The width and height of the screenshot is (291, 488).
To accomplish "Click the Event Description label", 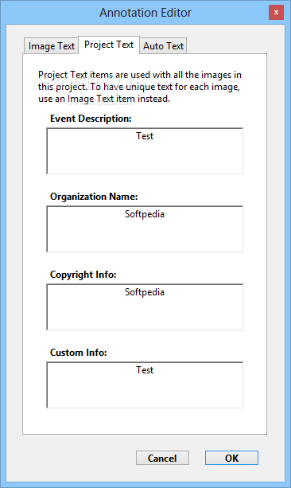I will pos(91,119).
